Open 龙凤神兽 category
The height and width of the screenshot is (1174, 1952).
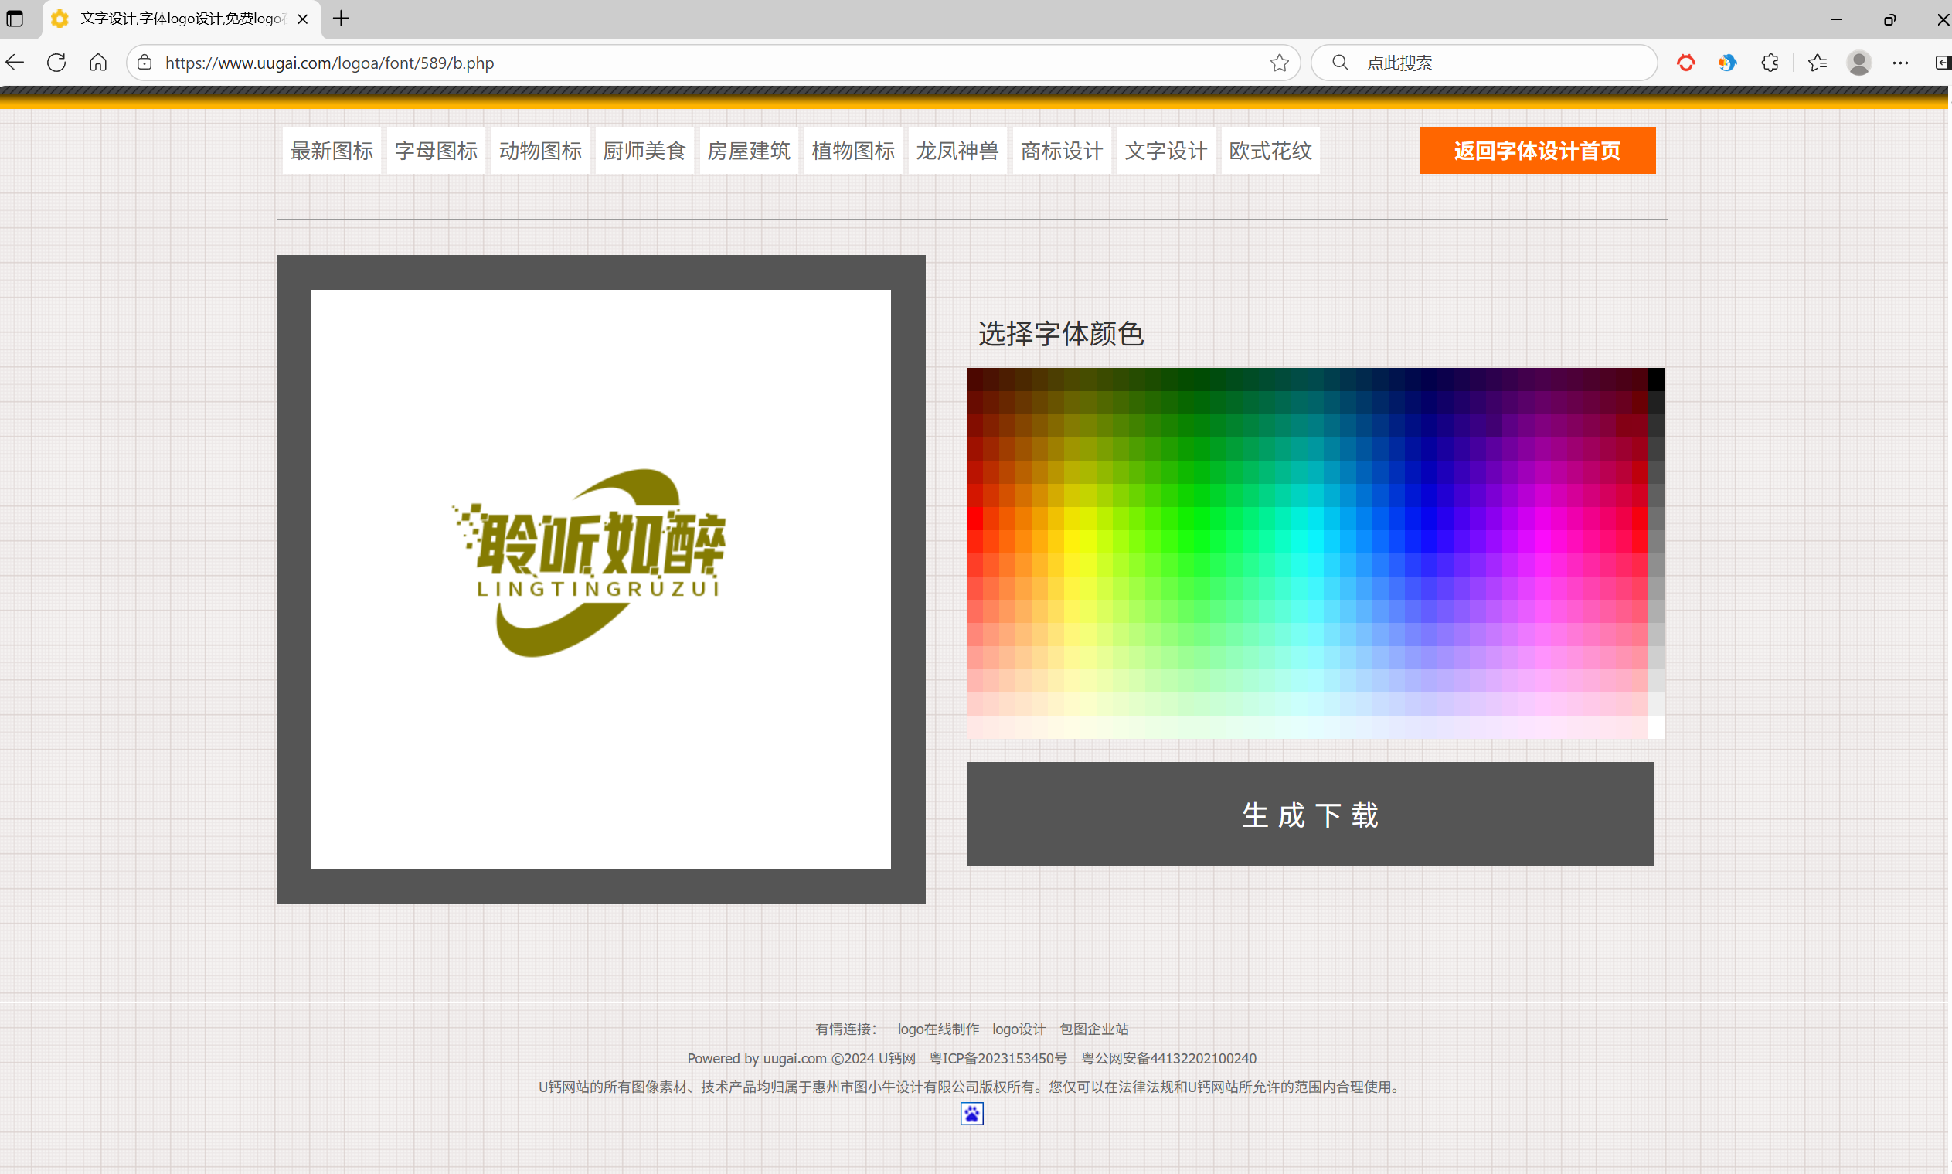[x=957, y=150]
